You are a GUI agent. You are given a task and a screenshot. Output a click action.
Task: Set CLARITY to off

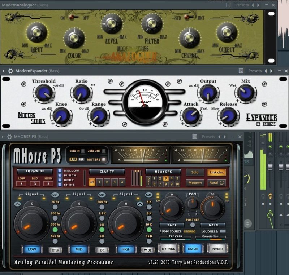92,182
